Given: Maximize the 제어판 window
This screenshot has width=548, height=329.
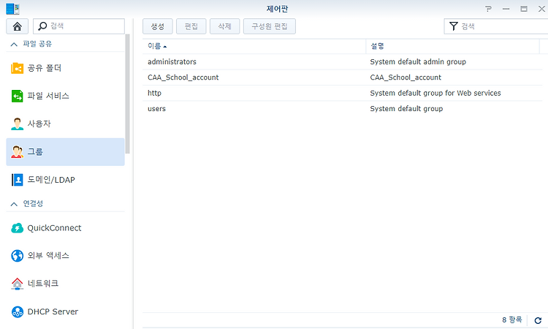Looking at the screenshot, I should [524, 9].
